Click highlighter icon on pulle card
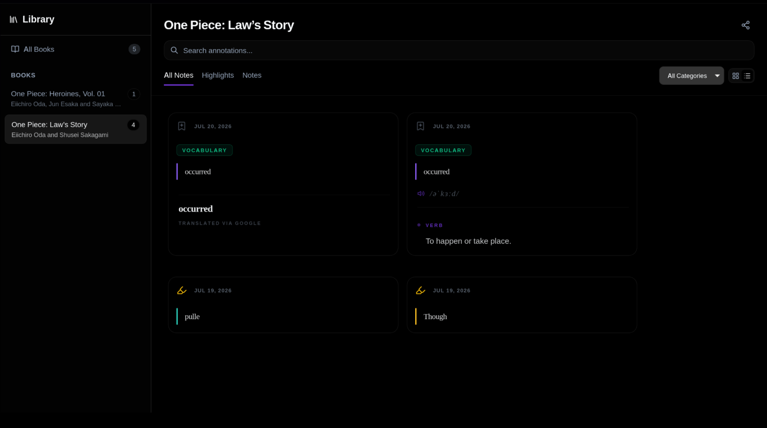767x428 pixels. pos(181,290)
